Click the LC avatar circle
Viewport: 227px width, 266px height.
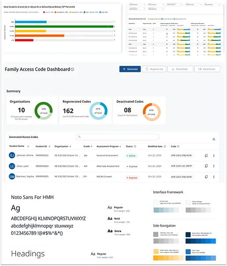[12, 166]
